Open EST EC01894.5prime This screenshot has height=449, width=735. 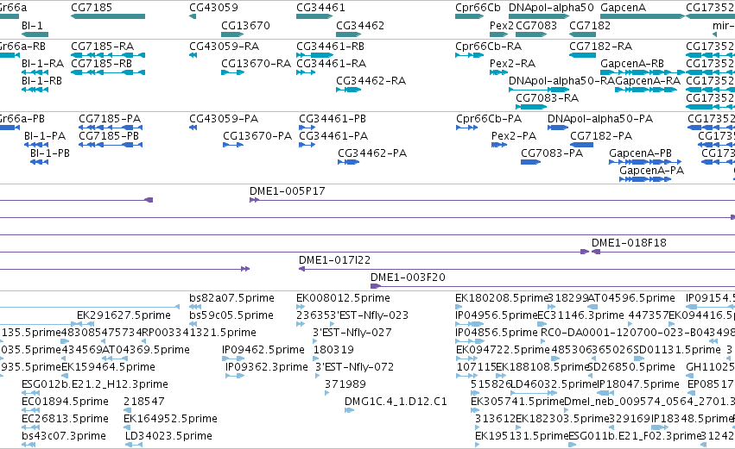point(31,410)
